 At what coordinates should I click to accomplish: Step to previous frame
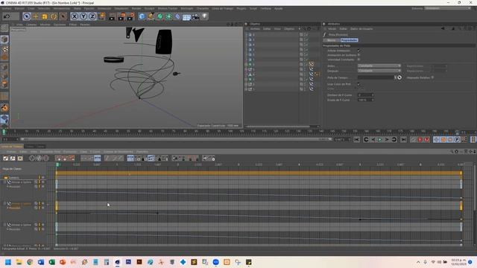373,139
